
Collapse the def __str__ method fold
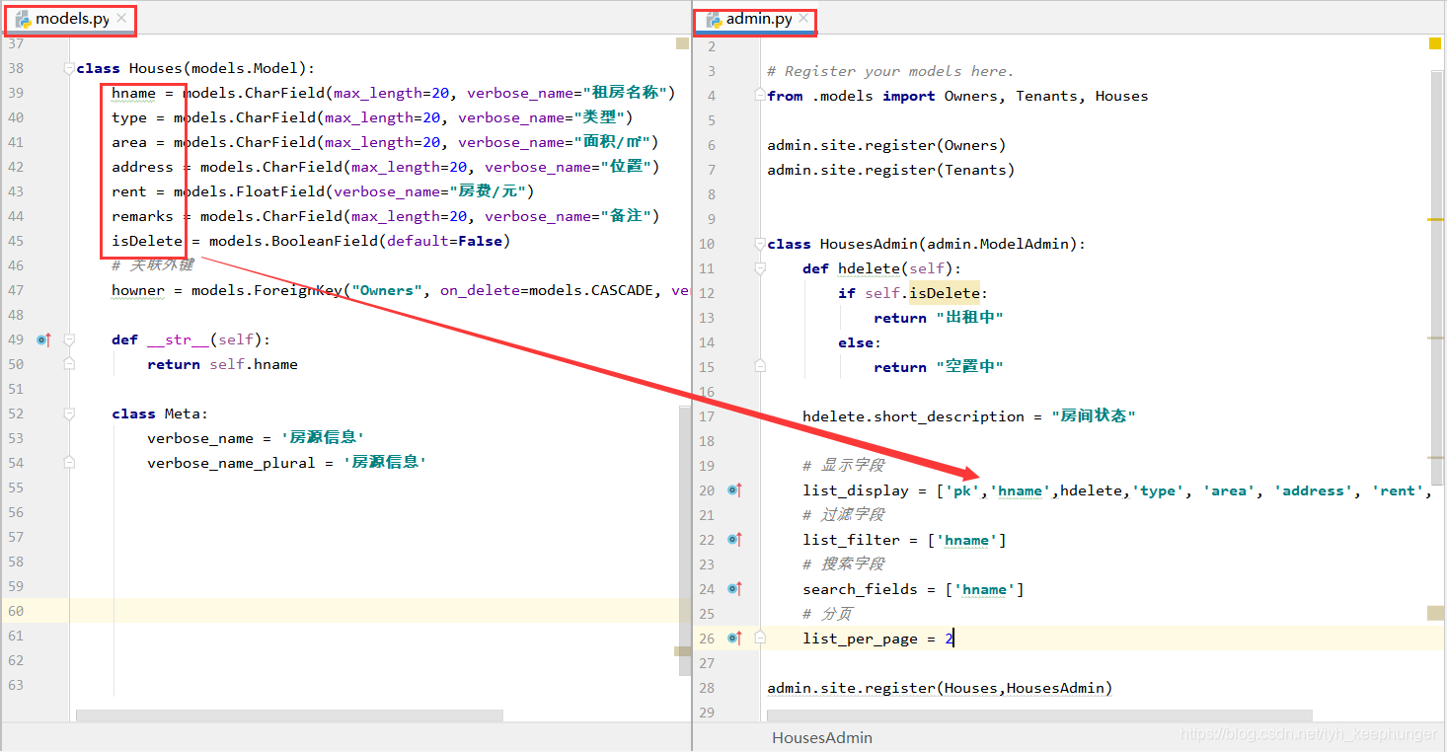click(x=68, y=339)
